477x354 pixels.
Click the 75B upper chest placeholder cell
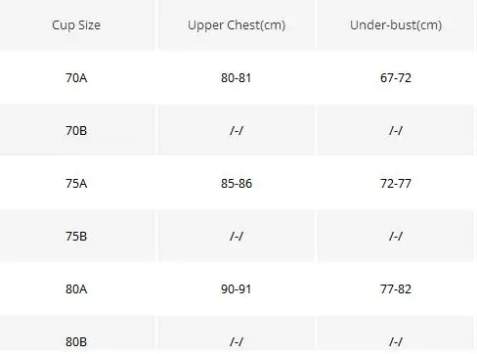click(237, 237)
